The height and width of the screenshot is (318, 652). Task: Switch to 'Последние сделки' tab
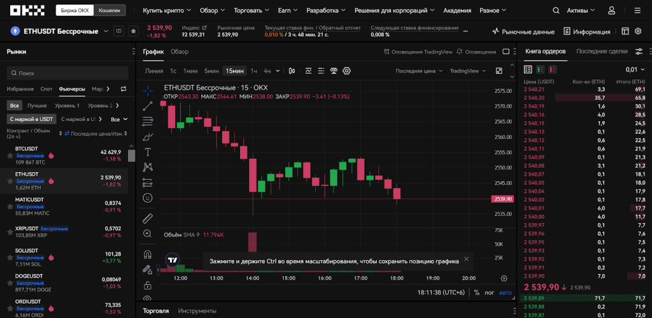[601, 51]
